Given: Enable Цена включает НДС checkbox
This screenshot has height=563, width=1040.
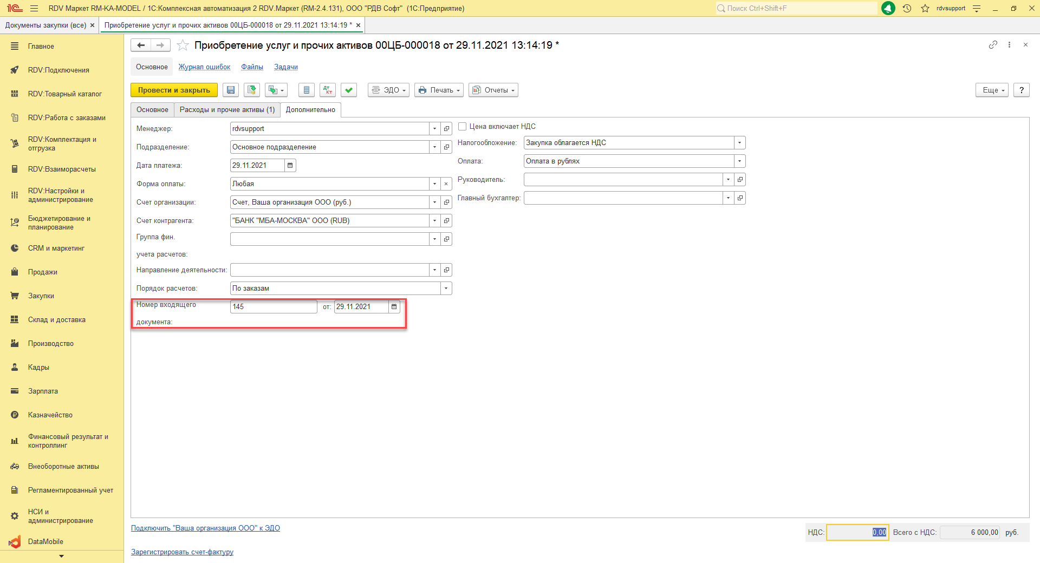Looking at the screenshot, I should pyautogui.click(x=463, y=127).
